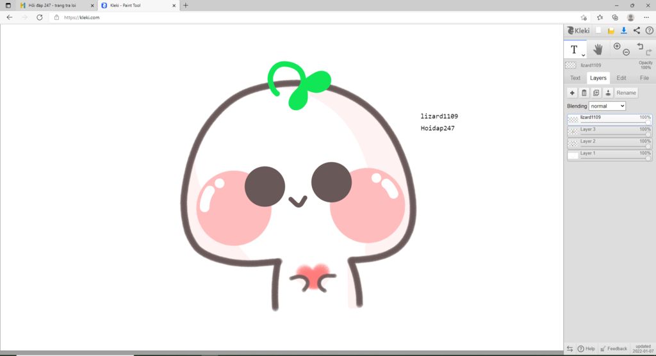The image size is (656, 356).
Task: Open the tool selector chevron beside T
Action: pos(583,55)
